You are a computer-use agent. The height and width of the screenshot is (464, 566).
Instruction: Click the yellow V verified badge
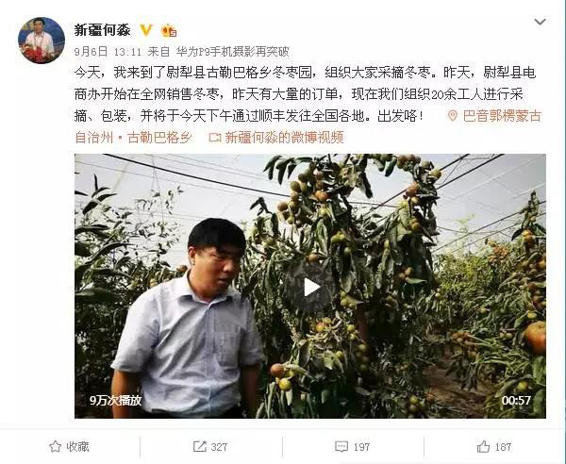pyautogui.click(x=146, y=30)
